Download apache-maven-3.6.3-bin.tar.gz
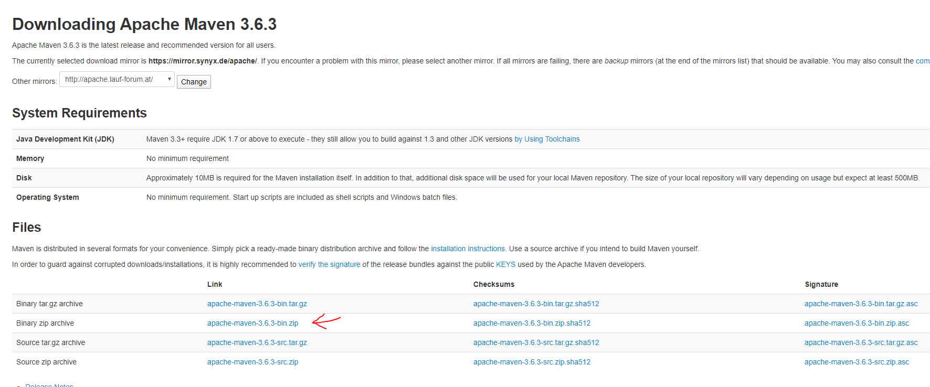This screenshot has width=930, height=387. tap(257, 304)
